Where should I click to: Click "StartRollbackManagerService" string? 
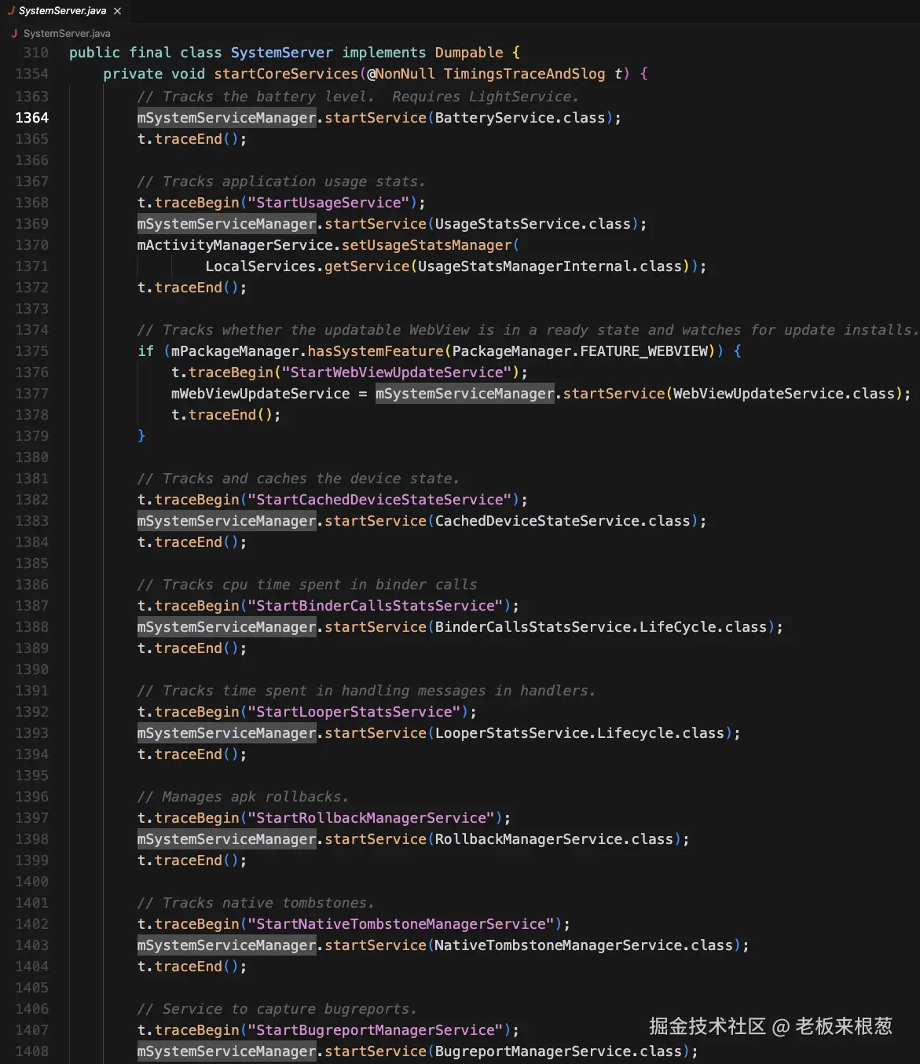371,818
